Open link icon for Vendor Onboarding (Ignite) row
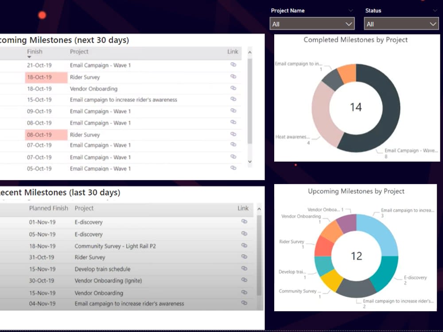 (245, 280)
